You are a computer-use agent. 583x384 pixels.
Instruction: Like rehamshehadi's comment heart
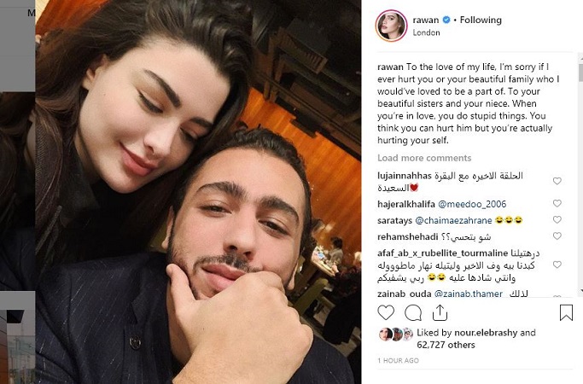557,236
